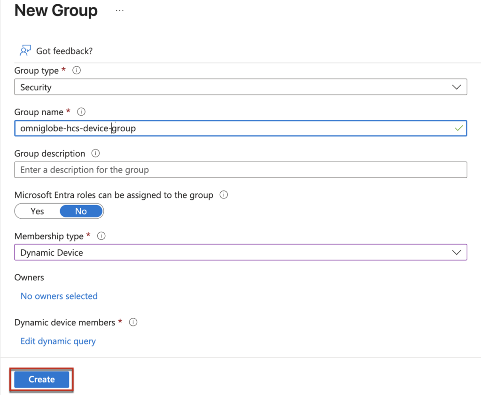Screen dimensions: 481x395
Task: Click info icon beside Dynamic device members
Action: (133, 323)
